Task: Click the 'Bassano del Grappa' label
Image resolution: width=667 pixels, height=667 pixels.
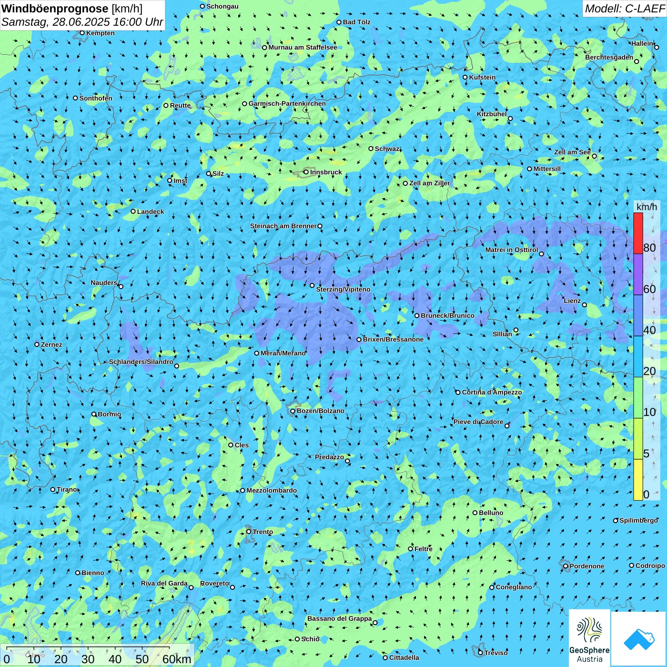Action: point(340,618)
